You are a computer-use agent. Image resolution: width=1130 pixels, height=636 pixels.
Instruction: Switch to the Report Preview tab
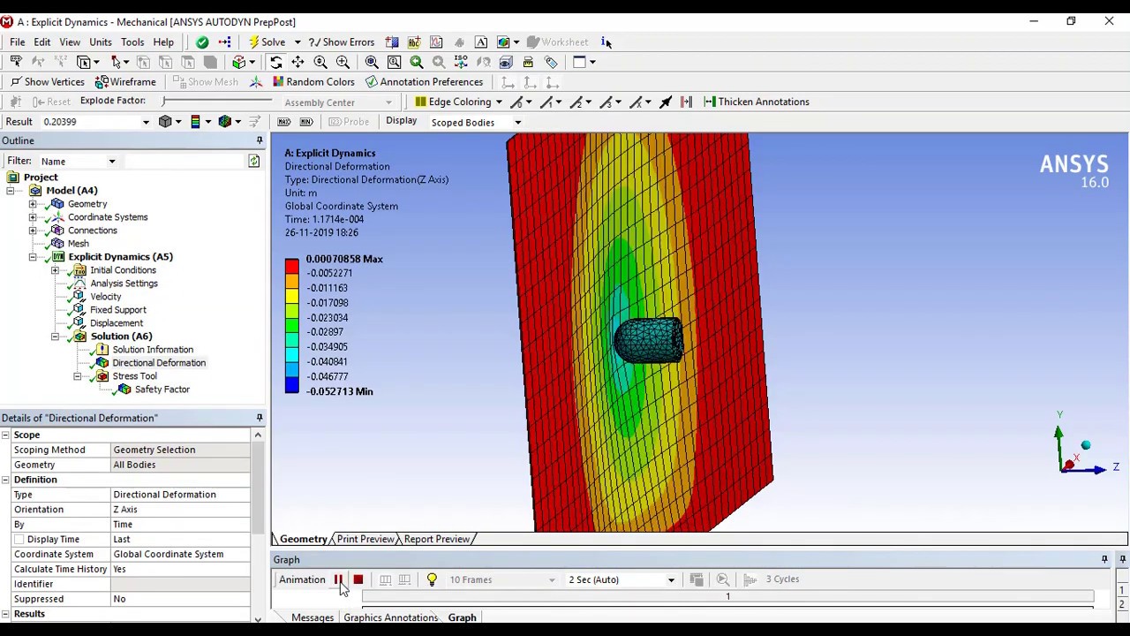click(437, 539)
